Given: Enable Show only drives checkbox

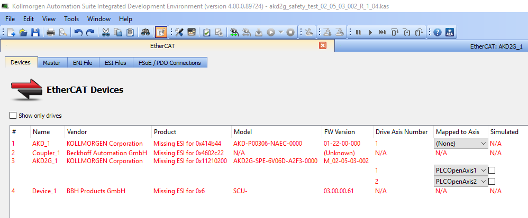Looking at the screenshot, I should [13, 116].
